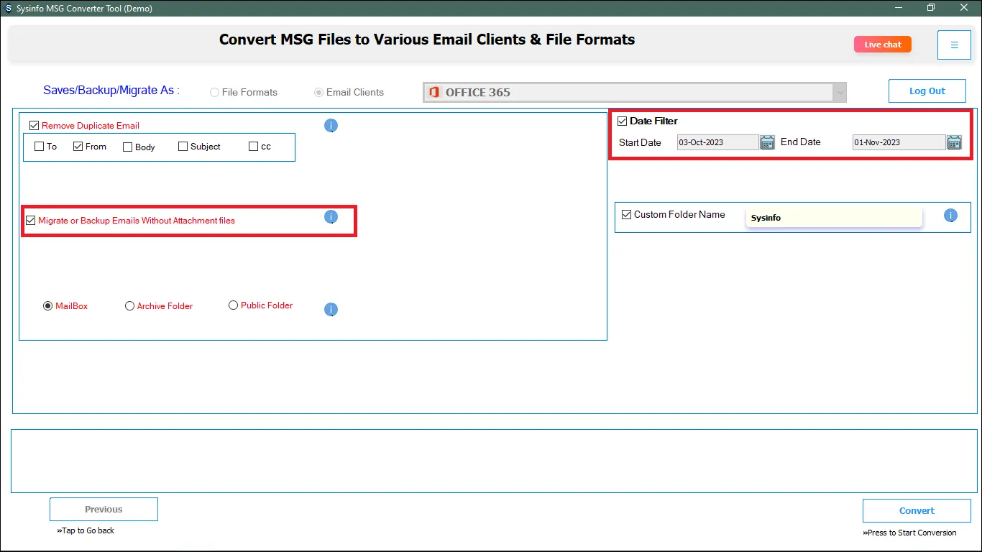This screenshot has height=552, width=982.
Task: Click Live chat button
Action: pyautogui.click(x=883, y=45)
